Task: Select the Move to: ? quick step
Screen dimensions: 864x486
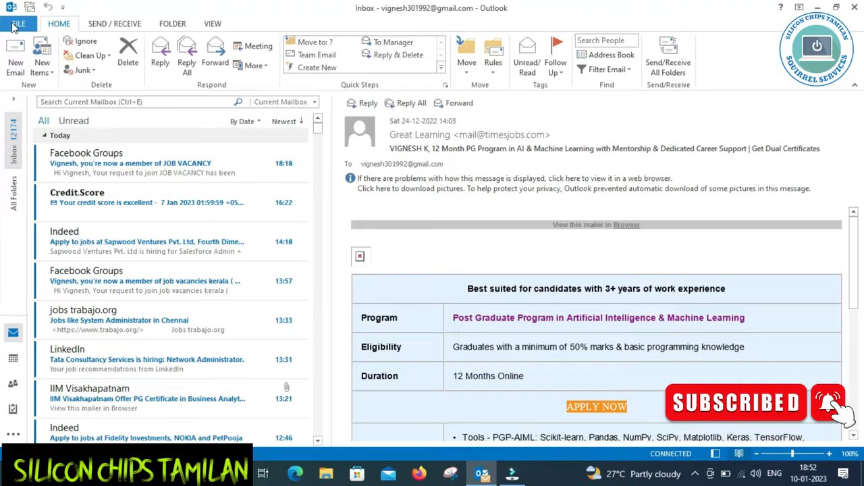Action: (x=309, y=42)
